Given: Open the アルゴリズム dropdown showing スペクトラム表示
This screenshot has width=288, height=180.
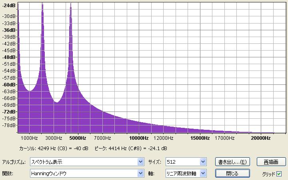Looking at the screenshot, I should 140,162.
